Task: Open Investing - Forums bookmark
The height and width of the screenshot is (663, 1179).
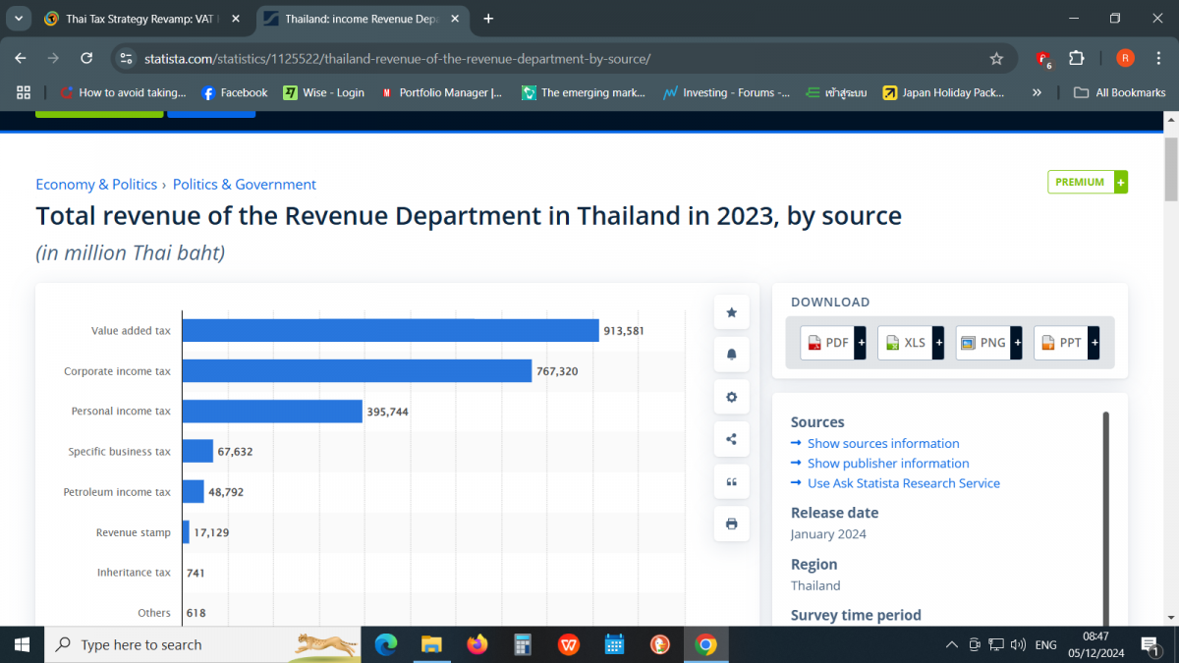Action: (x=726, y=92)
